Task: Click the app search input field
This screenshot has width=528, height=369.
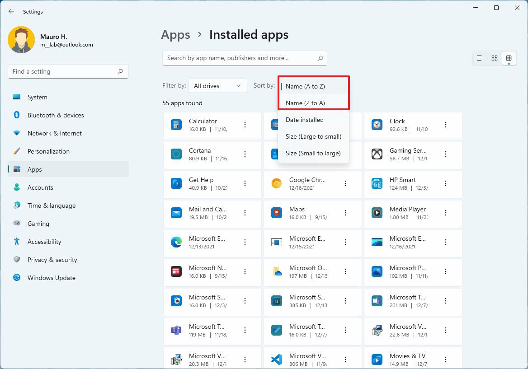Action: tap(240, 58)
